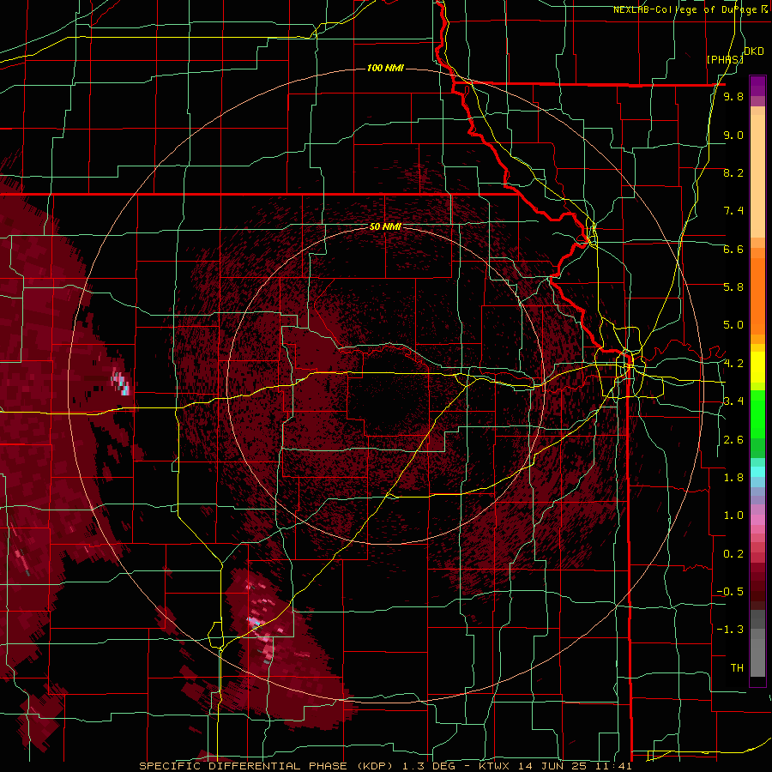Click the 50 NMI range ring label
The width and height of the screenshot is (772, 772).
[385, 227]
